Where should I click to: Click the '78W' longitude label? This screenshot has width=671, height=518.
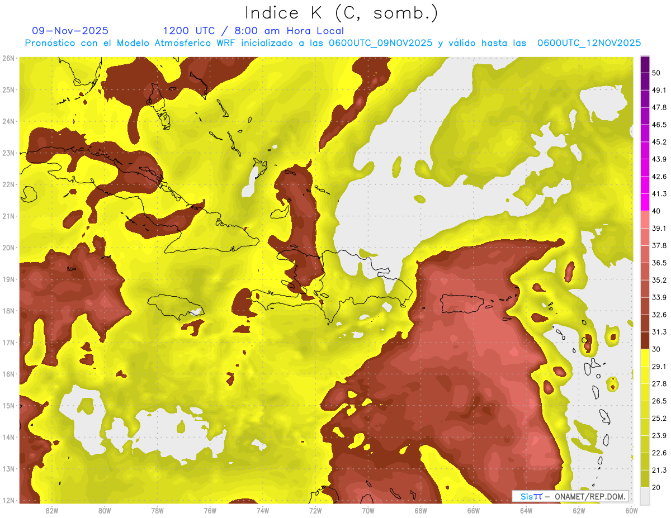(x=157, y=511)
